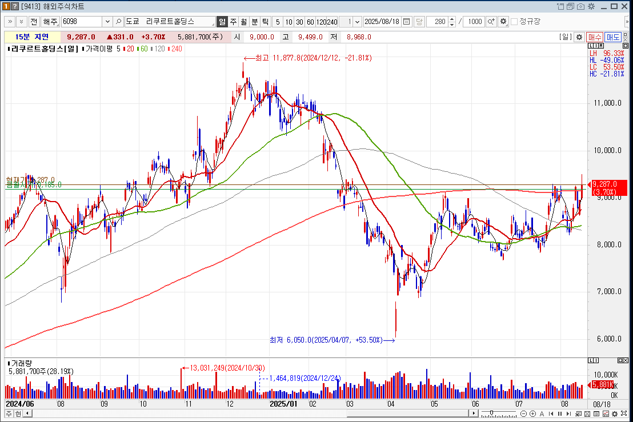This screenshot has width=633, height=422.
Task: Open the calendar date picker icon
Action: pyautogui.click(x=407, y=22)
